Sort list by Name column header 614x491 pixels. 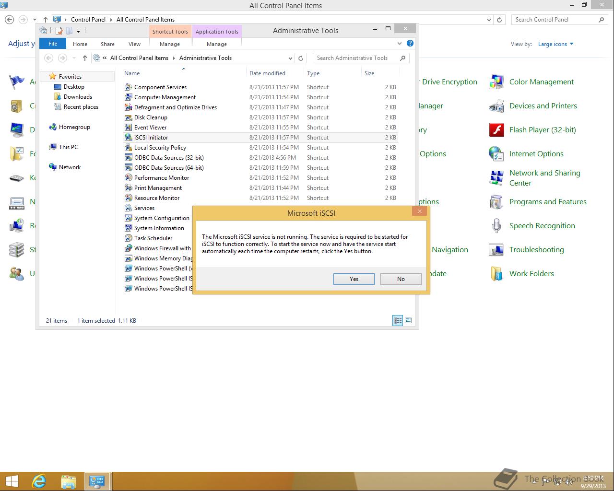click(183, 73)
